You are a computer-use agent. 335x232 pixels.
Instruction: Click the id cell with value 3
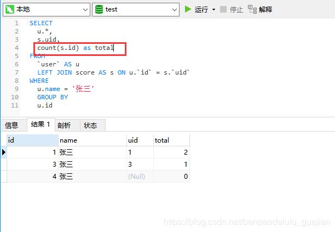32,165
